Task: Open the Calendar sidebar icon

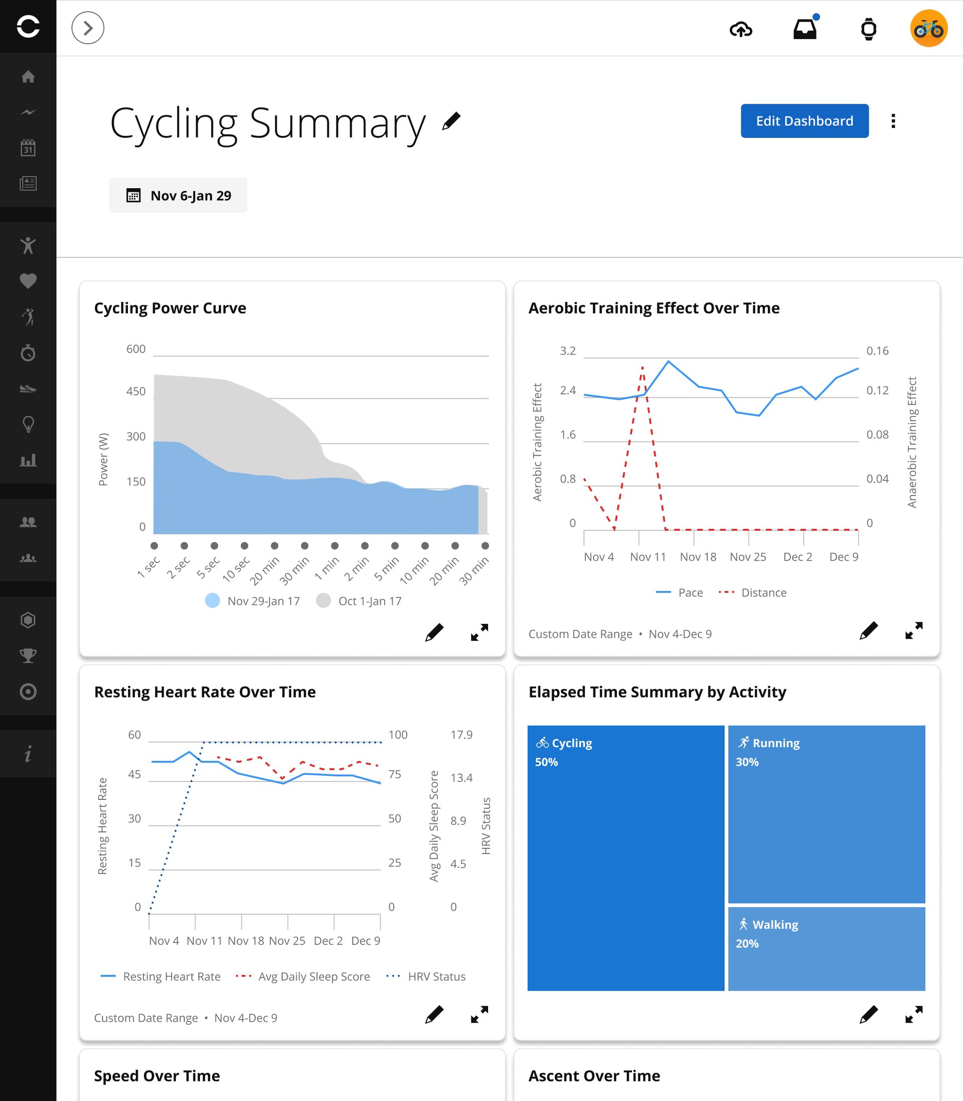Action: (28, 148)
